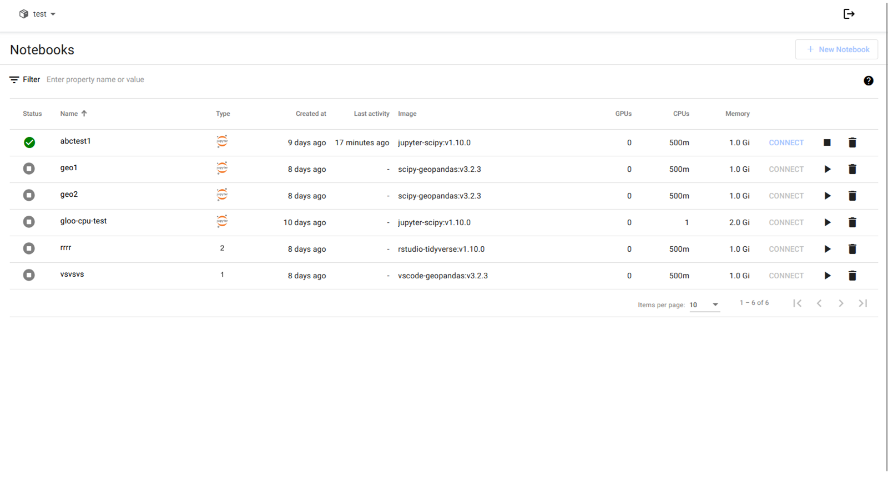Start the gloo-cpu-test notebook
The image size is (888, 499).
tap(827, 222)
